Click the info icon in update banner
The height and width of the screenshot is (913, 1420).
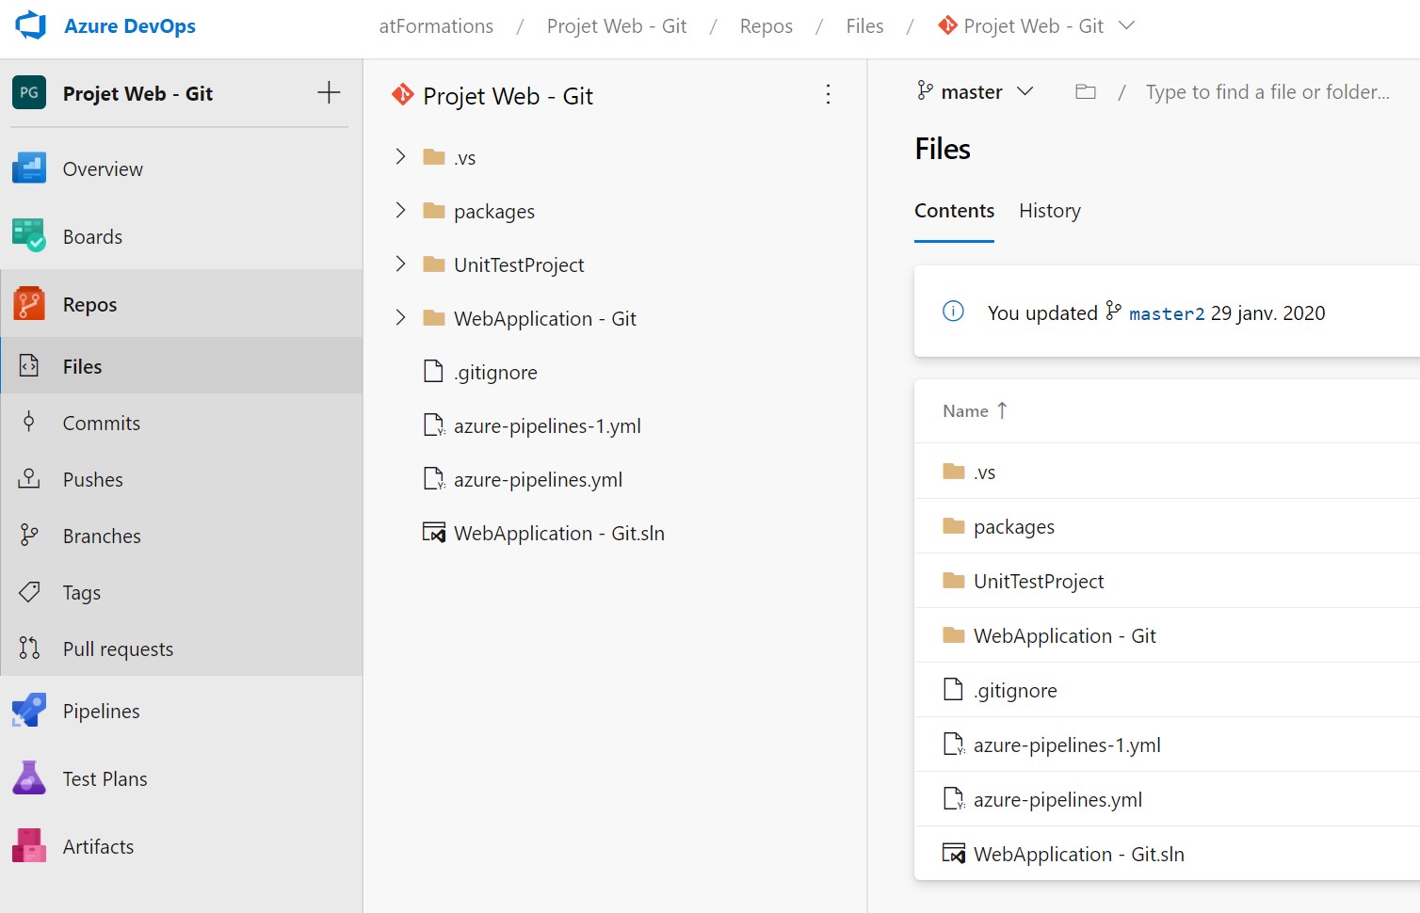[953, 312]
